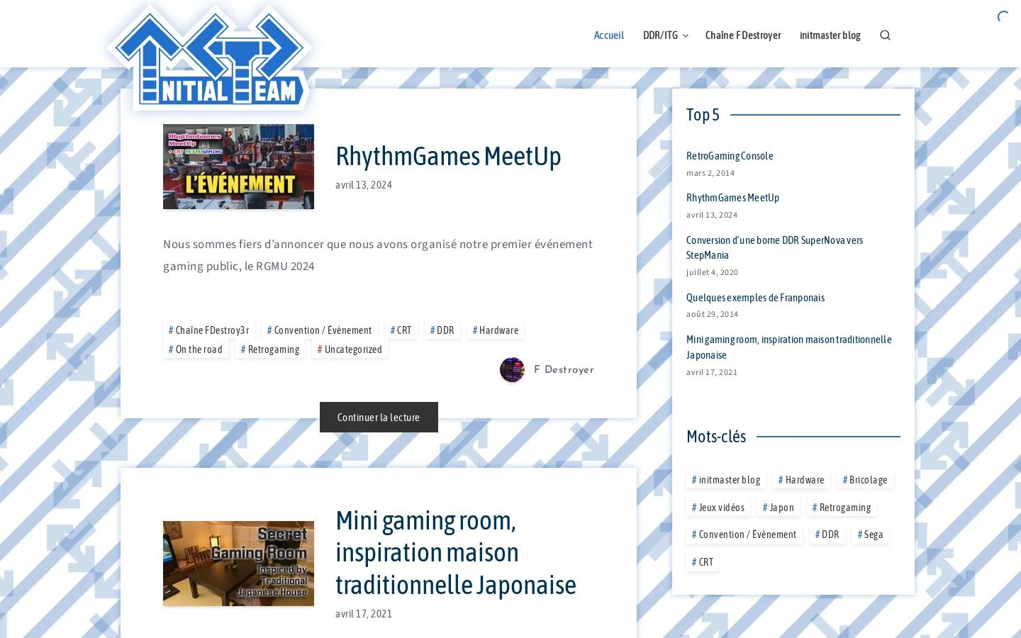The width and height of the screenshot is (1021, 638).
Task: Select DDR tag on RhythmGames post
Action: point(442,330)
